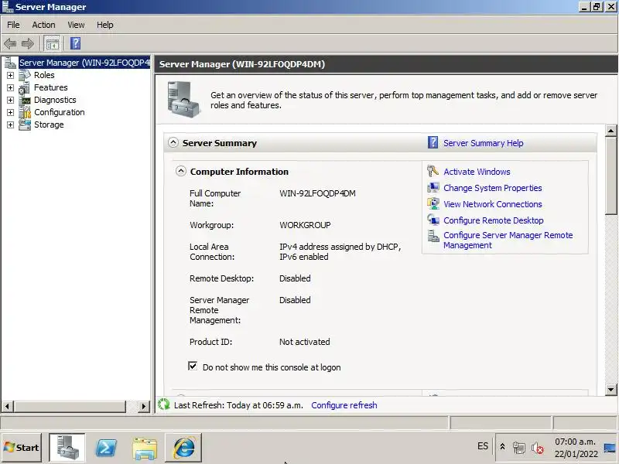Click View Network Connections link
Image resolution: width=619 pixels, height=464 pixels.
pos(493,204)
